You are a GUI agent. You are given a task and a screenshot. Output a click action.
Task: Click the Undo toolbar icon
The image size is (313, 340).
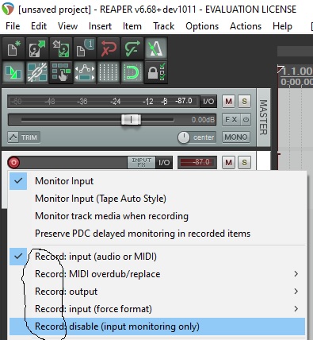coord(109,48)
